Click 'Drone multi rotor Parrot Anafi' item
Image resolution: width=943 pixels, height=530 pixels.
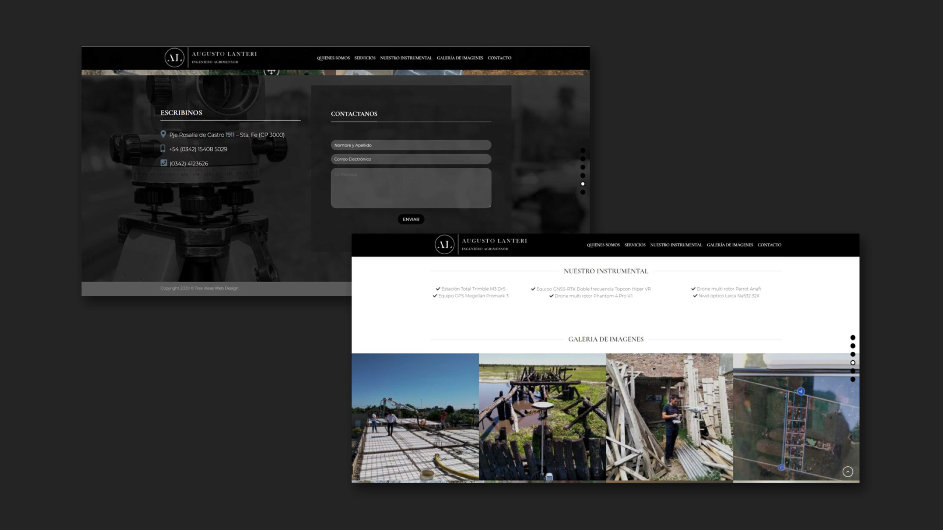click(726, 289)
